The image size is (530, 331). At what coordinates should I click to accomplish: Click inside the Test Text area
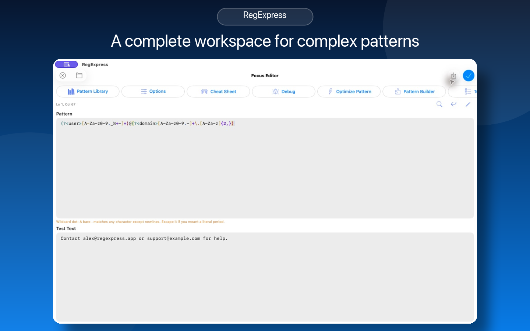[x=265, y=277]
